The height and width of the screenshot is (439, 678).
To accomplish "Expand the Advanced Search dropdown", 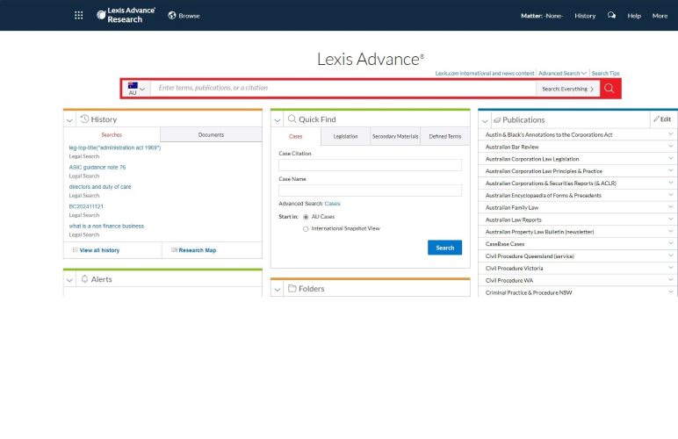I will tap(562, 74).
